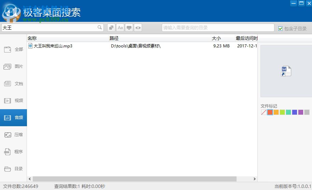Image resolution: width=312 pixels, height=190 pixels.
Task: Mark file with the blue swatch
Action: point(295,112)
